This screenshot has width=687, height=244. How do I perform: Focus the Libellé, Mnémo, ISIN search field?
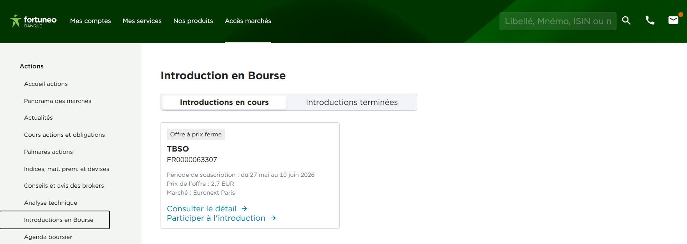pos(558,21)
